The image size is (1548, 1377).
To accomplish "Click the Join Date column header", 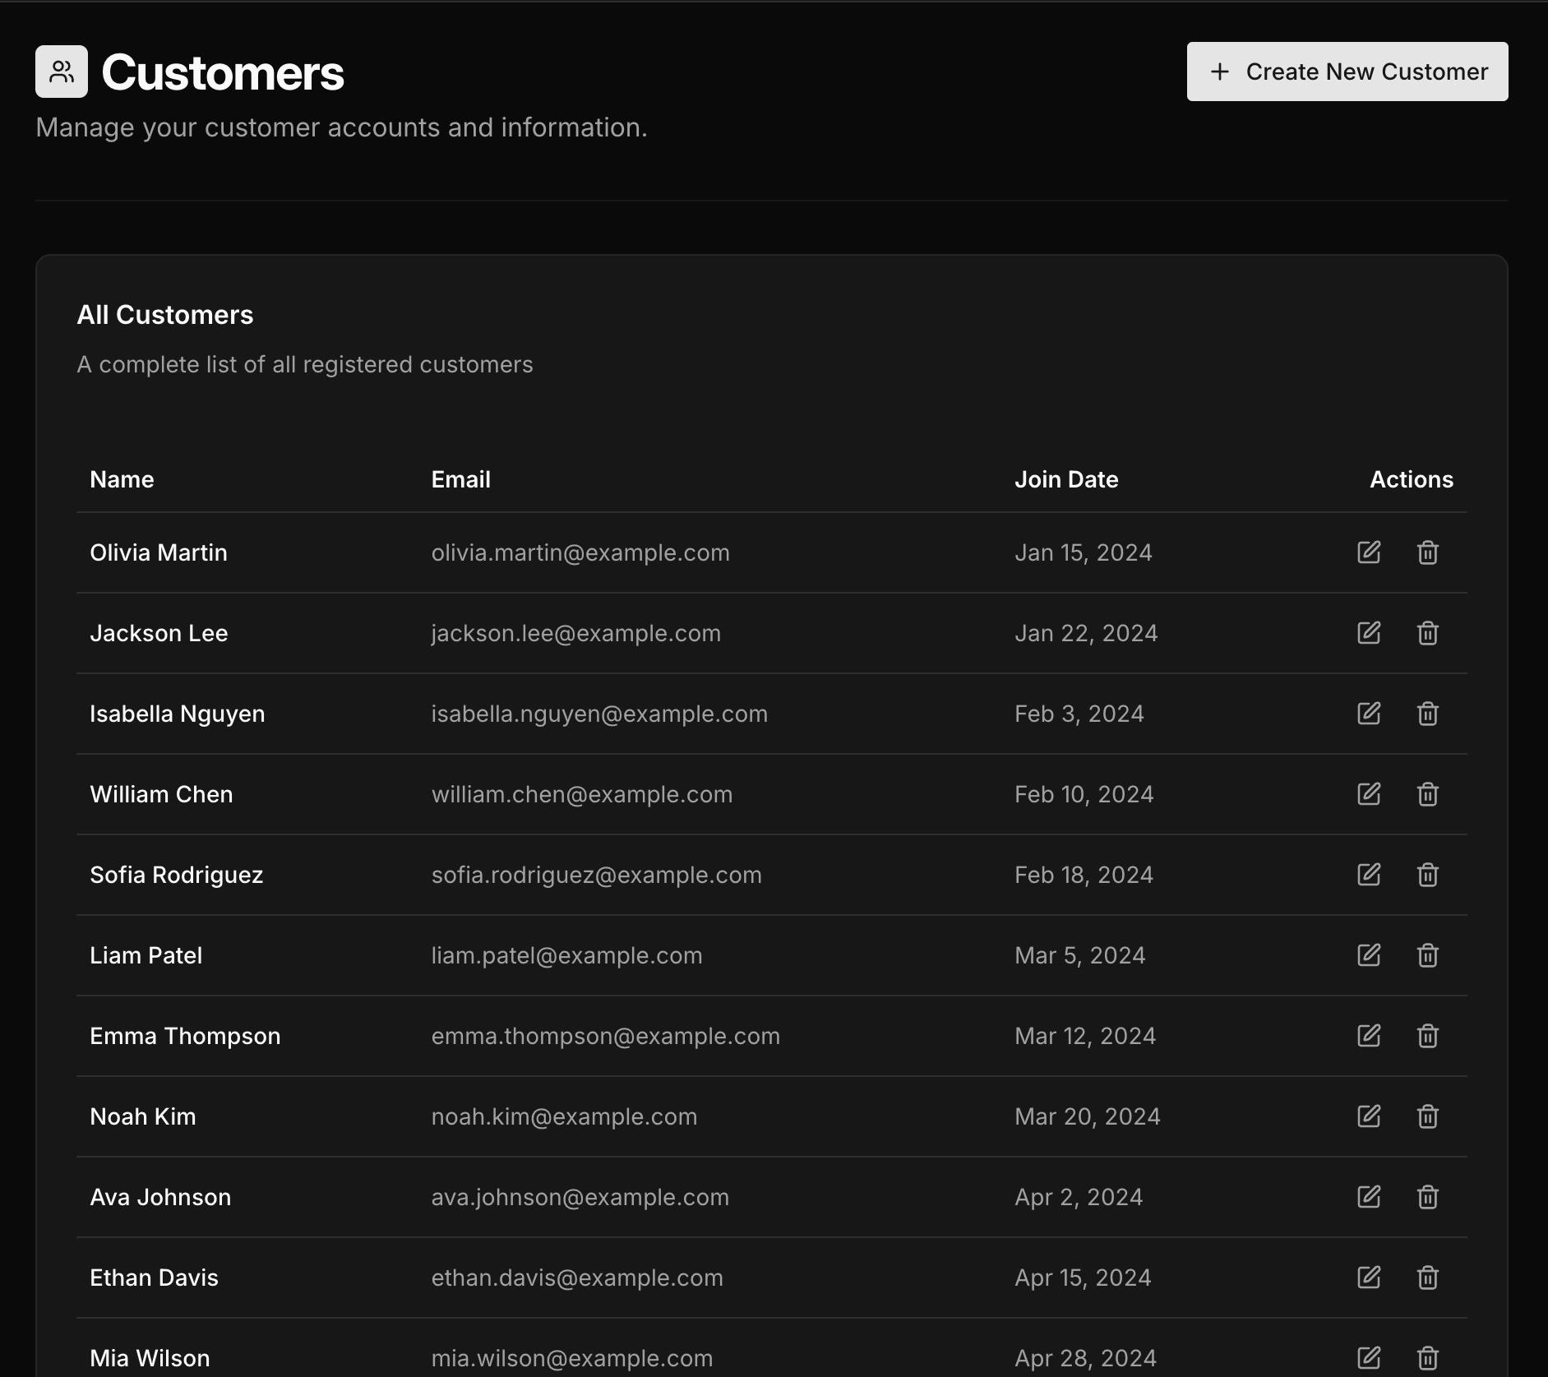I will point(1067,479).
